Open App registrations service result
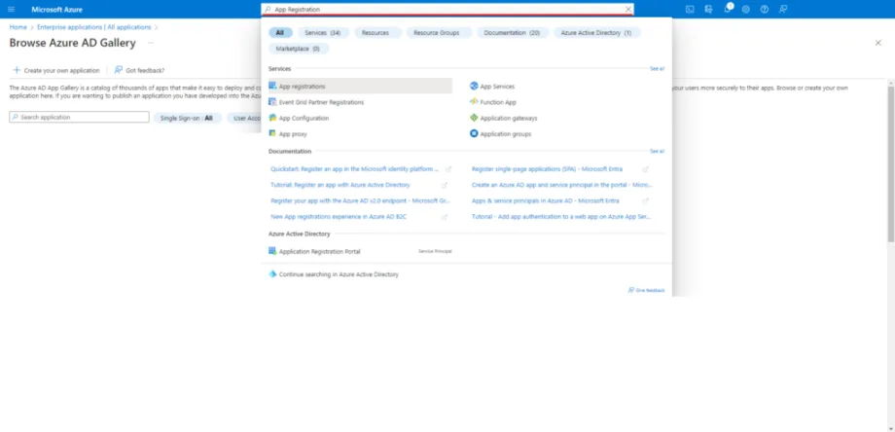Screen dimensions: 895x432 [x=360, y=87]
